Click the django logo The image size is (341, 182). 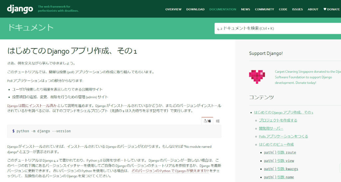[x=20, y=9]
